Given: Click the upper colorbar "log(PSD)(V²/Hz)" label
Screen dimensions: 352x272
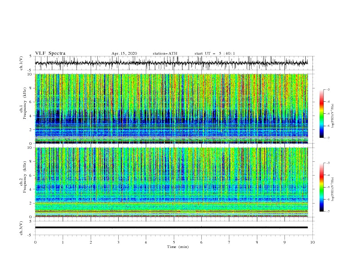Looking at the screenshot, I should click(x=332, y=116).
